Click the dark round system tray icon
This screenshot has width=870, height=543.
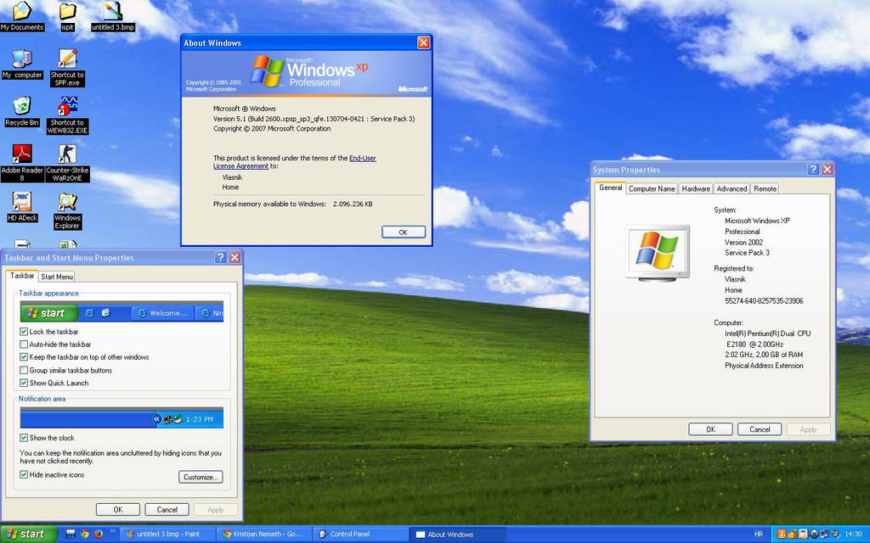(814, 534)
